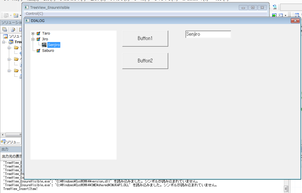The image size is (302, 193).
Task: Click Button1 in the dialog
Action: (x=145, y=38)
